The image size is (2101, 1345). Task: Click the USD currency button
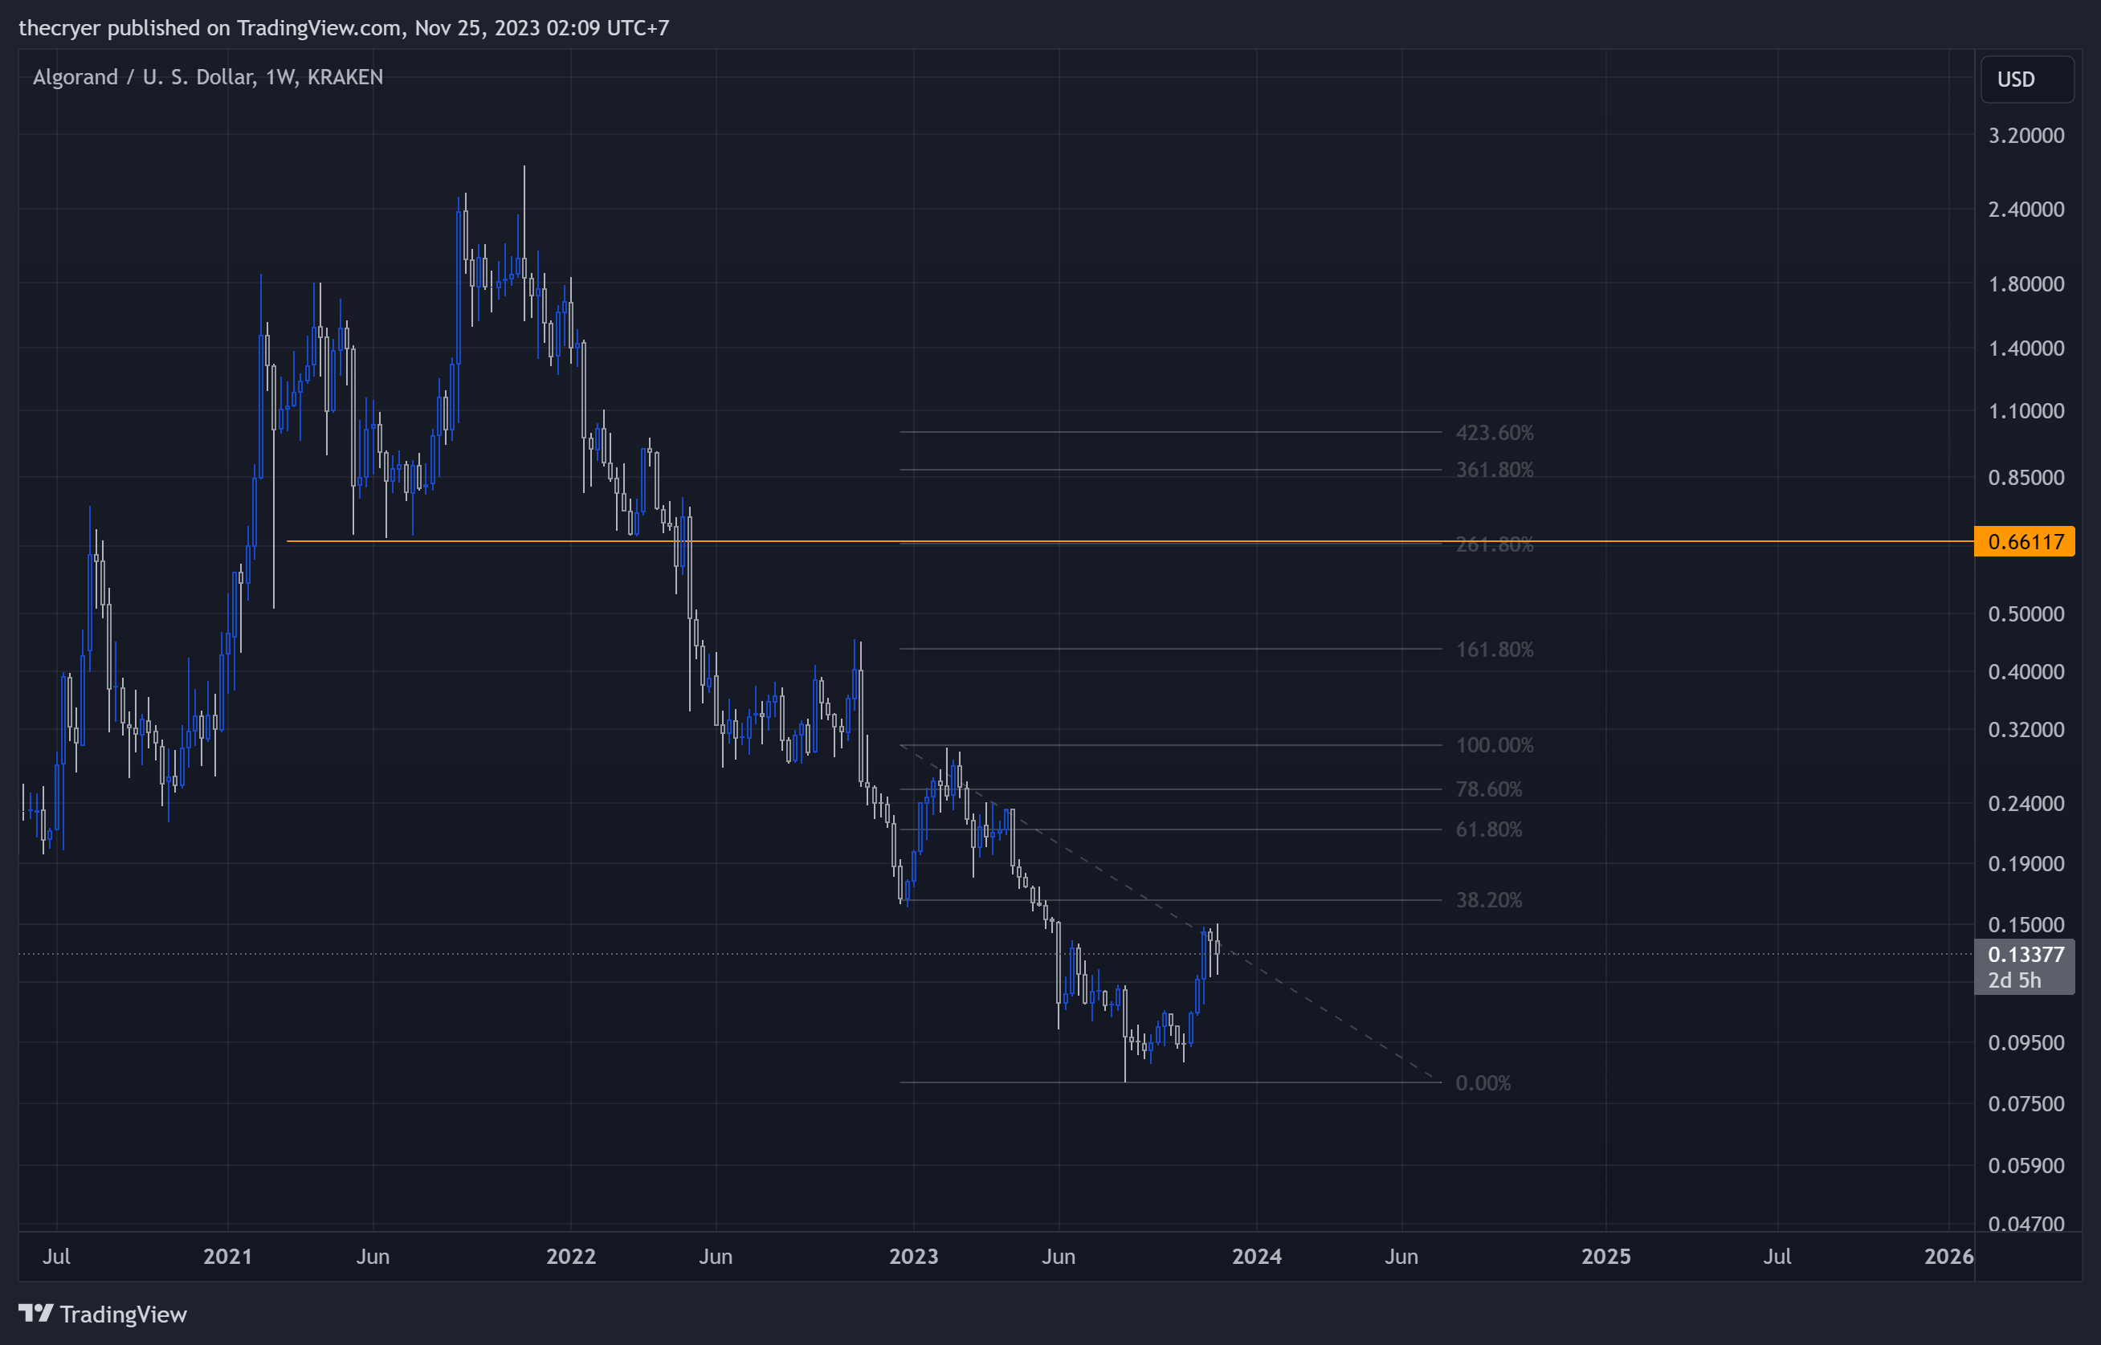tap(2027, 79)
